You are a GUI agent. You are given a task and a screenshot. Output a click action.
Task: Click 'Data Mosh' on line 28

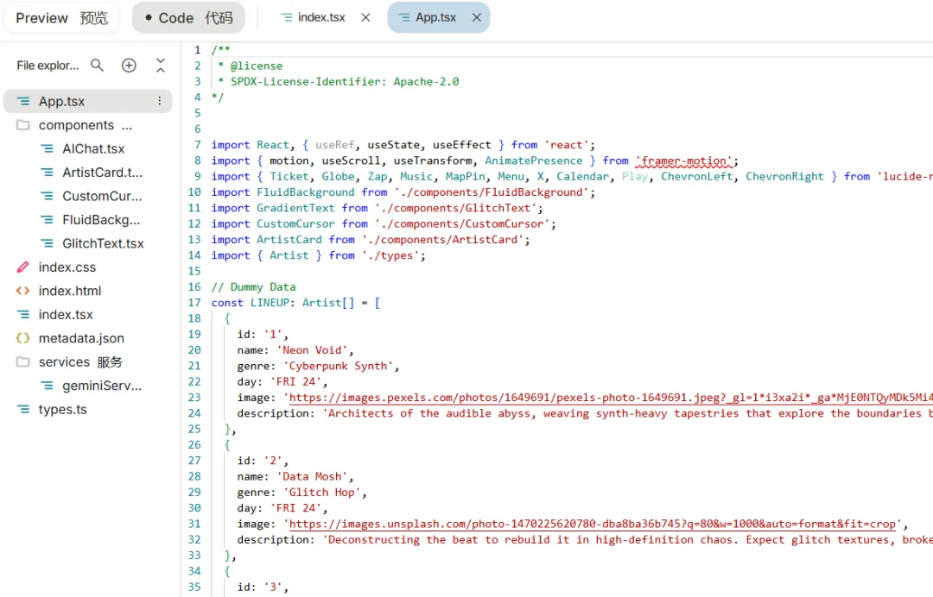pyautogui.click(x=312, y=476)
